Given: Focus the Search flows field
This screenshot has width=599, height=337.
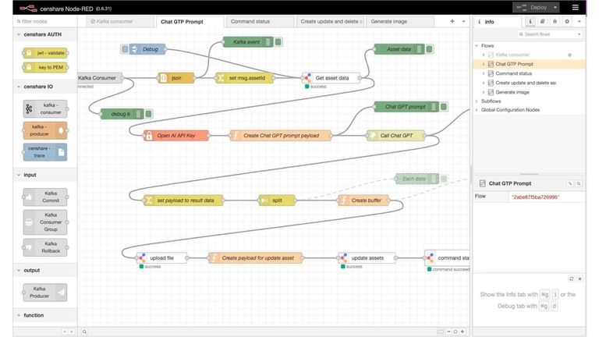Looking at the screenshot, I should coord(547,34).
